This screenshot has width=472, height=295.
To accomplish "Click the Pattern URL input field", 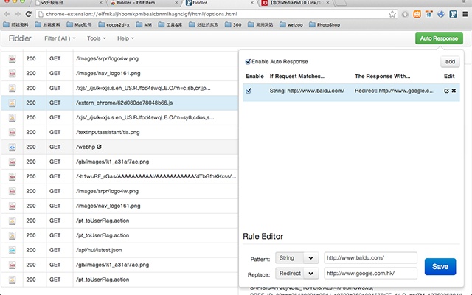I will coord(370,258).
